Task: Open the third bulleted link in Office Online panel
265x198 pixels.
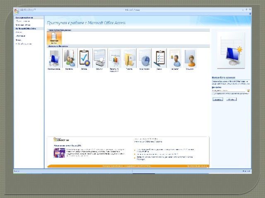Action: coord(165,158)
